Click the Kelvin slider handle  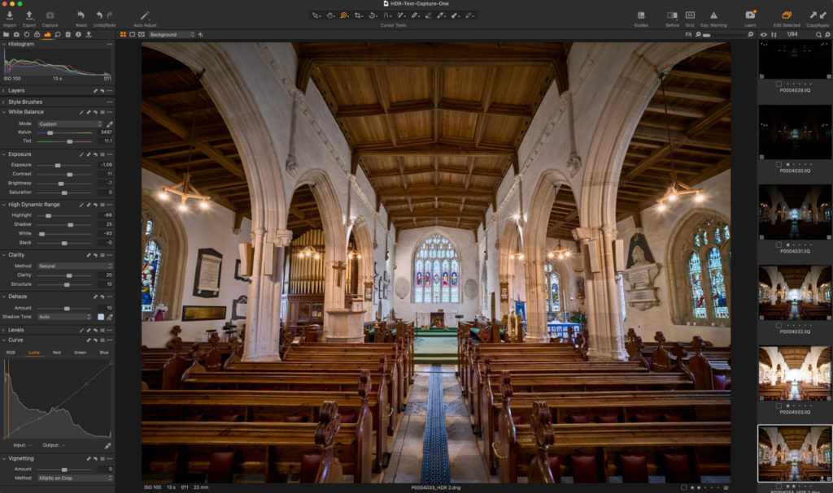50,132
